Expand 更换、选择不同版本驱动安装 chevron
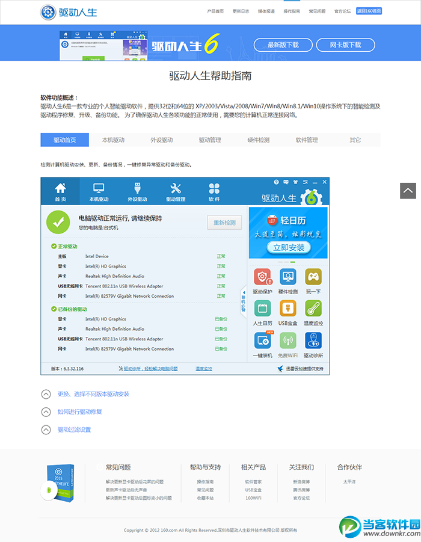This screenshot has height=542, width=421. coord(46,394)
